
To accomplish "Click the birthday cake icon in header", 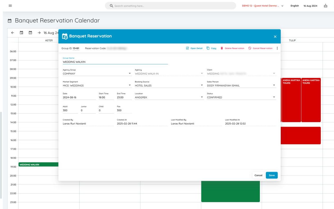I will click(x=326, y=6).
